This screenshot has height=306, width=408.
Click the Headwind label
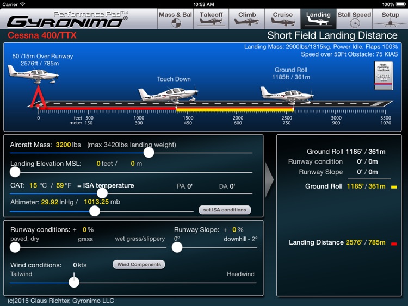[x=240, y=274]
